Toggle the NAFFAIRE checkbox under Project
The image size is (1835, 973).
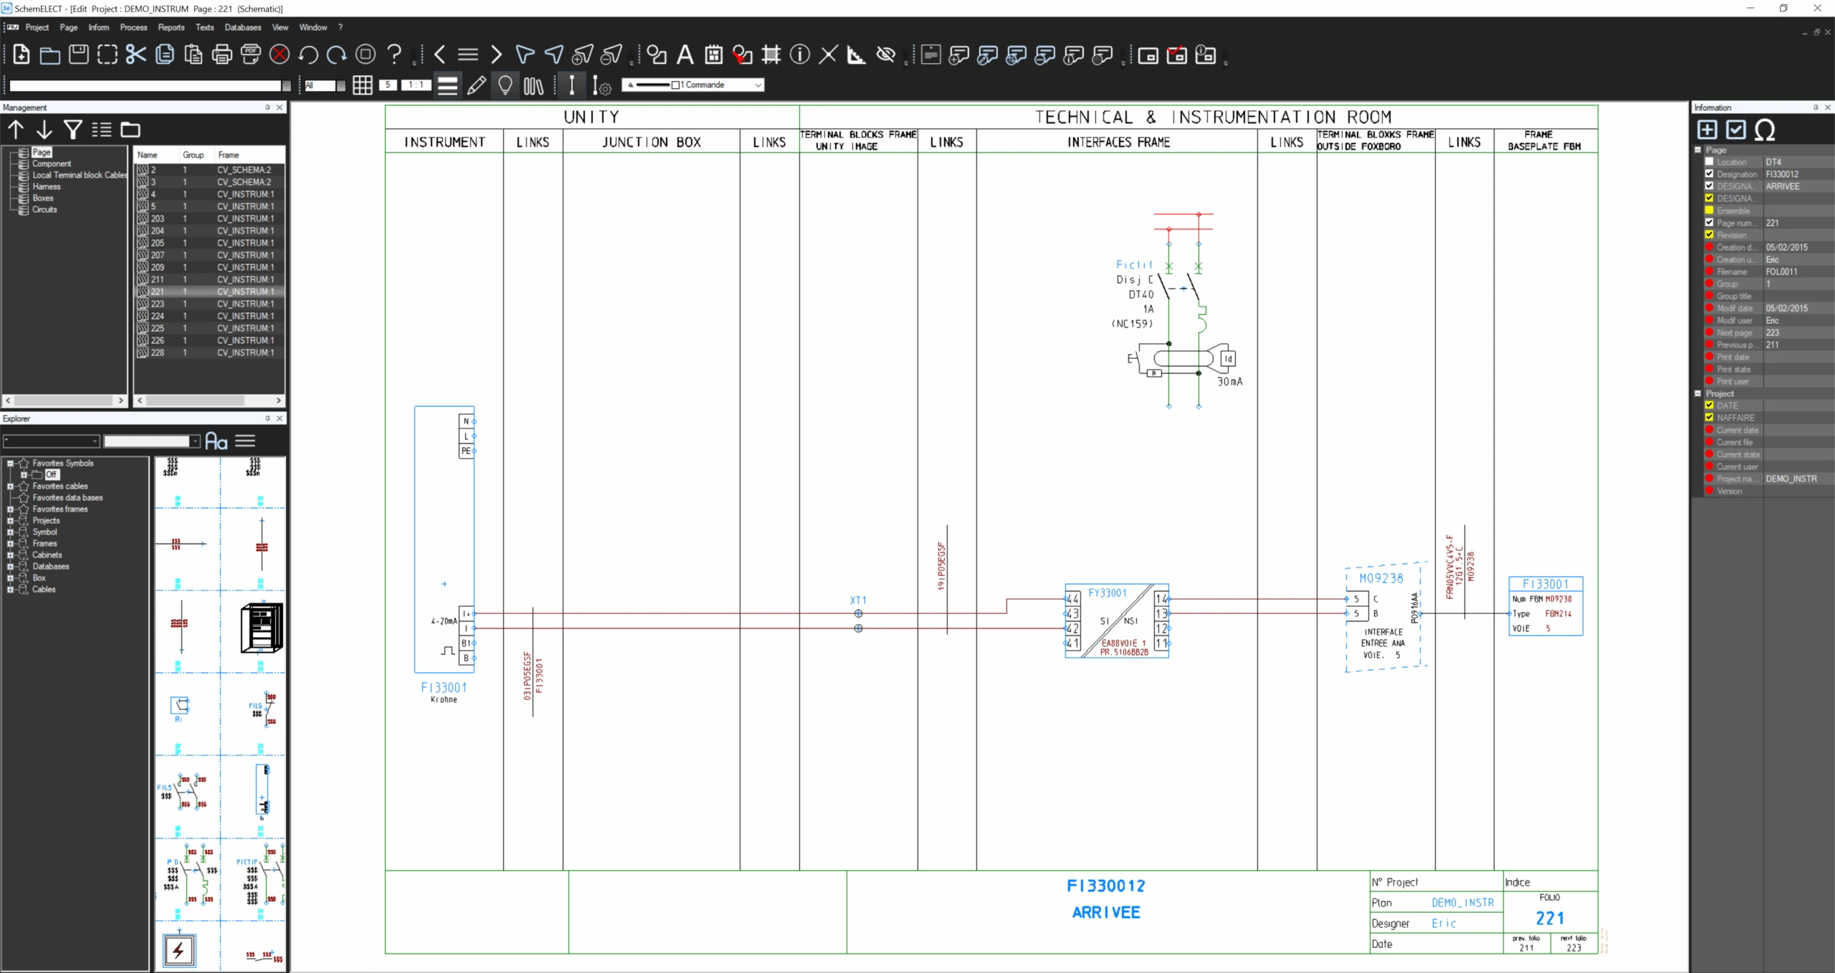[x=1709, y=418]
